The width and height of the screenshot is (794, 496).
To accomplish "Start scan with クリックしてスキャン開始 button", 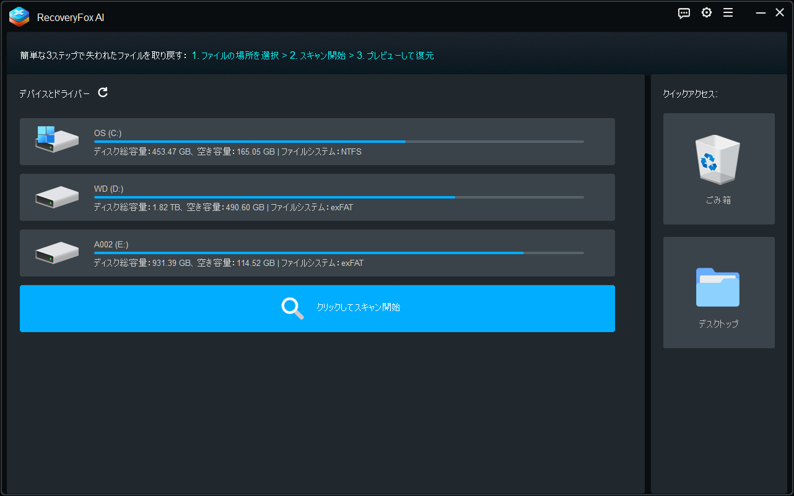I will coord(358,307).
